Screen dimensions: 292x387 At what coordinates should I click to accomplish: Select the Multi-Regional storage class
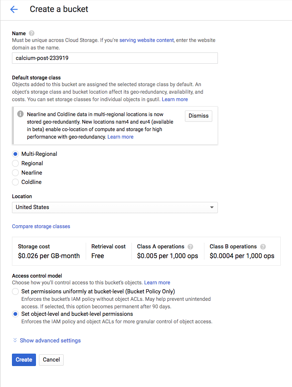(15, 154)
